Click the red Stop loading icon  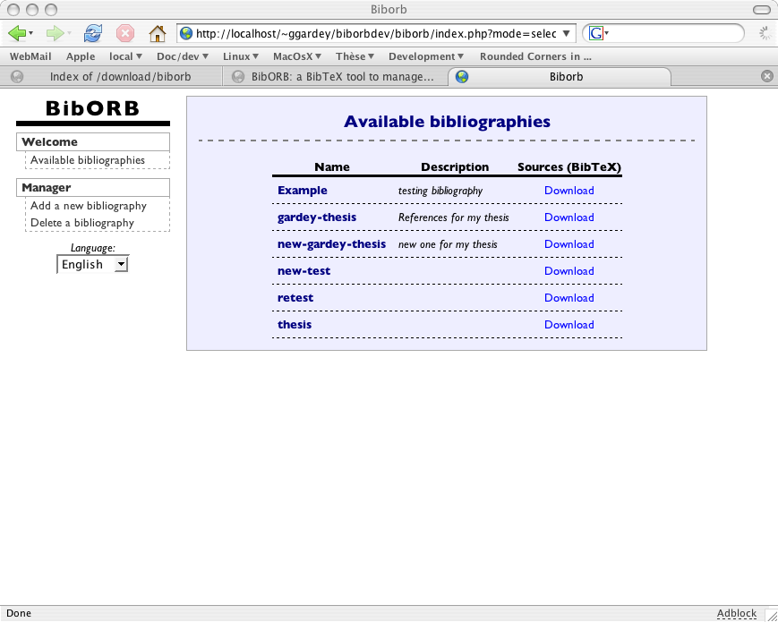click(125, 33)
